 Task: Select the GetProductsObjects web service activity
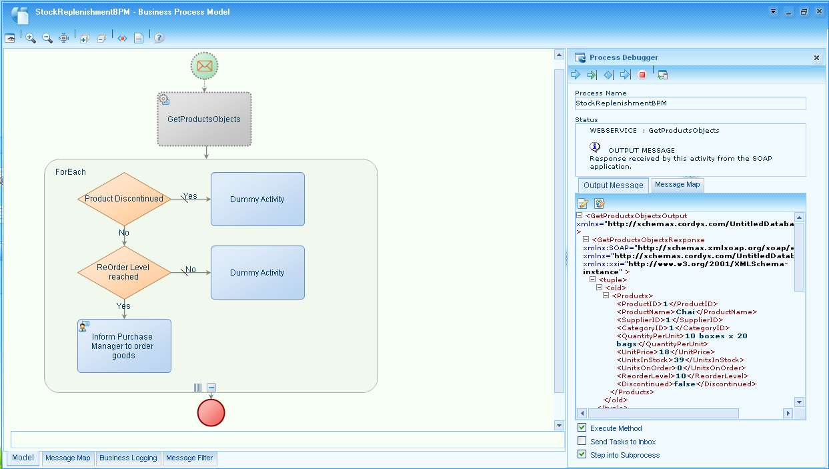tap(204, 119)
